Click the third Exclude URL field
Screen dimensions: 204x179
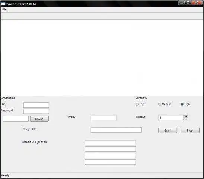(110, 156)
